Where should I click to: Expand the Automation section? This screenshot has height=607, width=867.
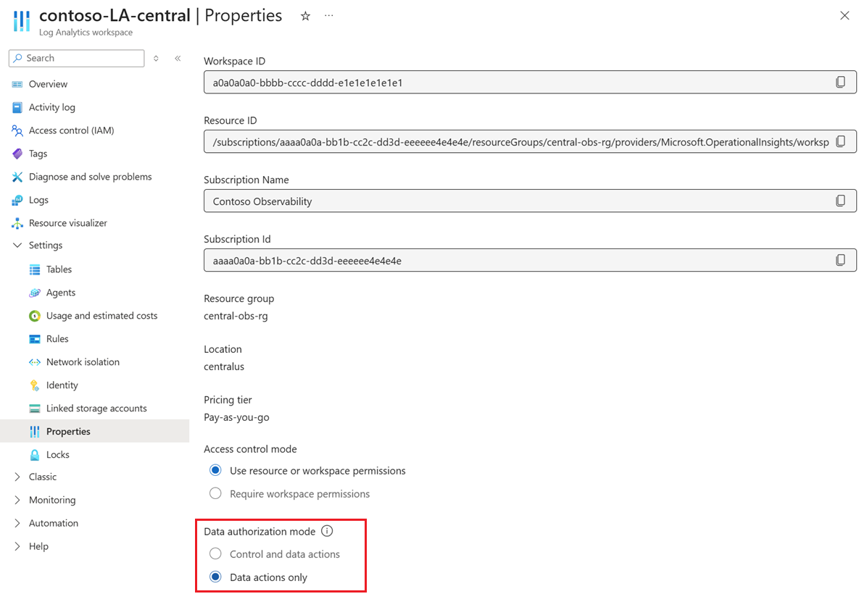[x=17, y=523]
